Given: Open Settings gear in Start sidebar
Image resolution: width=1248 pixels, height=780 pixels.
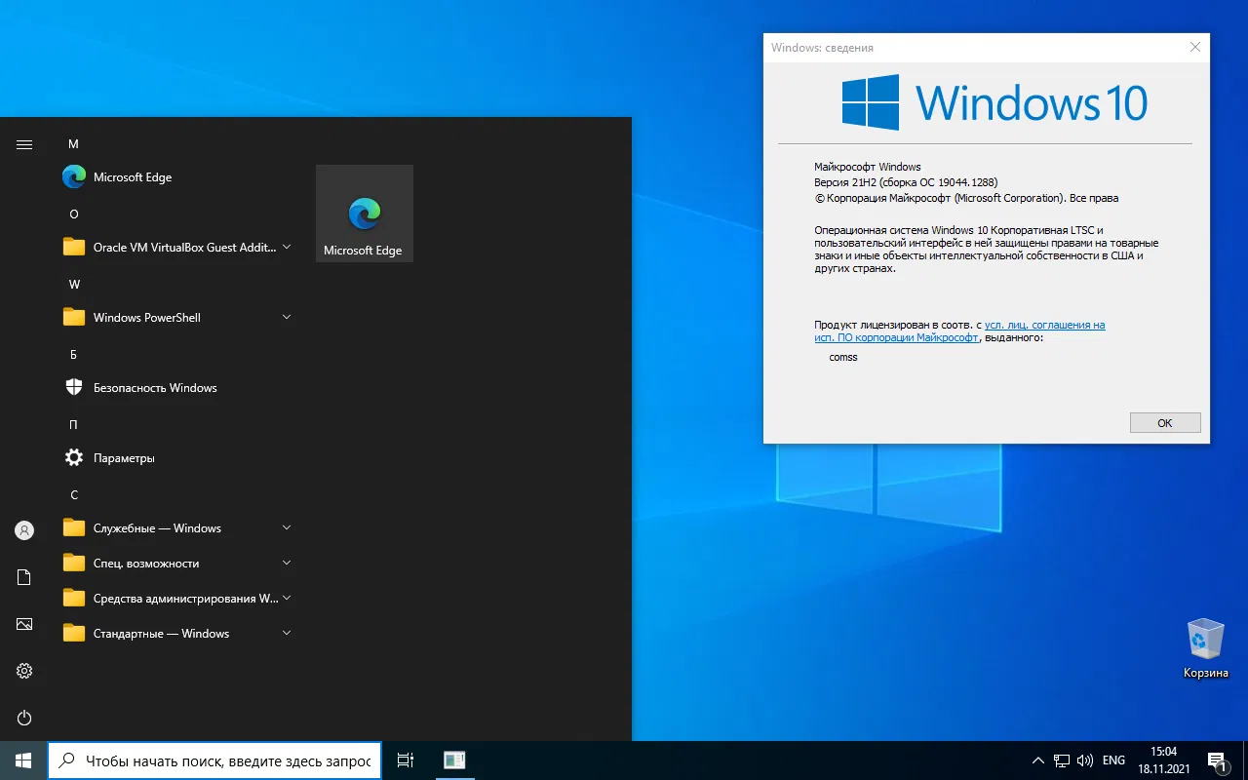Looking at the screenshot, I should pyautogui.click(x=24, y=671).
